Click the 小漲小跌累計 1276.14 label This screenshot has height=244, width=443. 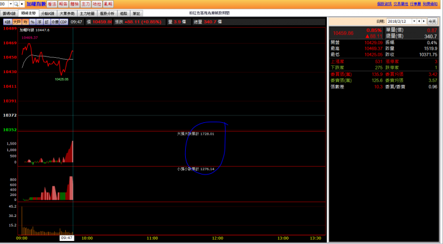(x=196, y=169)
